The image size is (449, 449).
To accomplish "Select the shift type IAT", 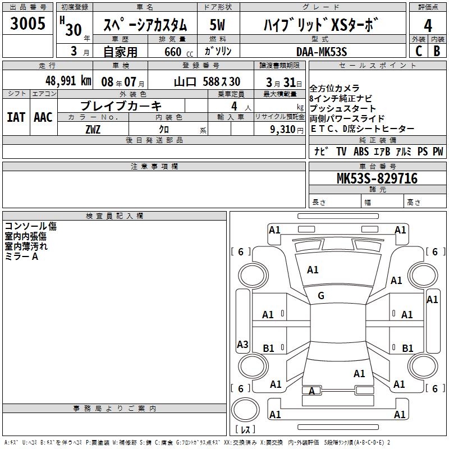I will [16, 117].
